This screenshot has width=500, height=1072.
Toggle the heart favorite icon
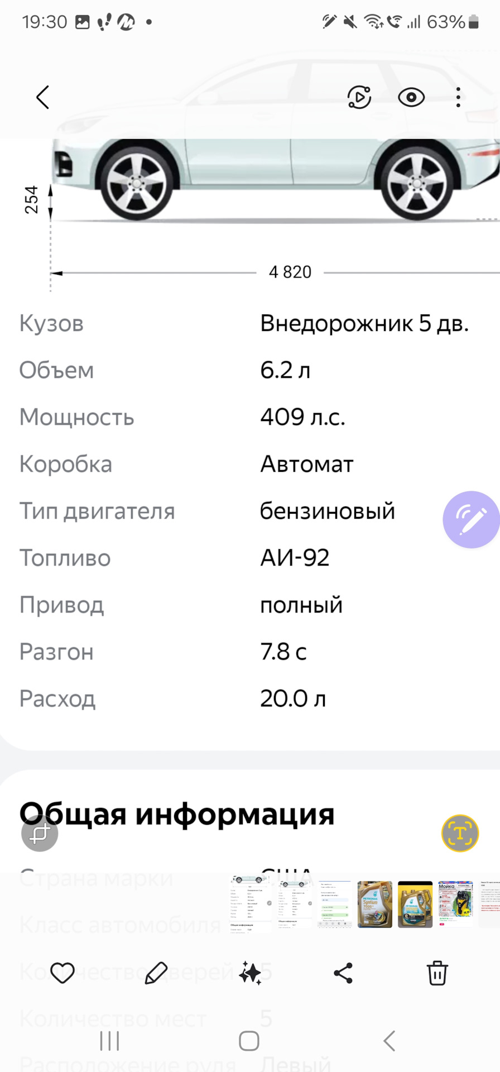click(62, 973)
